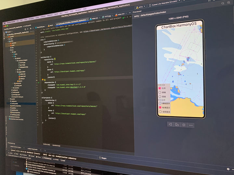Switch to the index.css editor tab

(95, 18)
